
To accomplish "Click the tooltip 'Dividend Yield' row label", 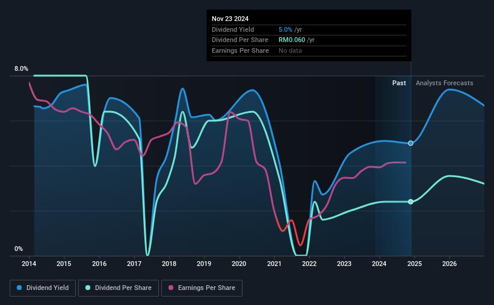I will (233, 29).
